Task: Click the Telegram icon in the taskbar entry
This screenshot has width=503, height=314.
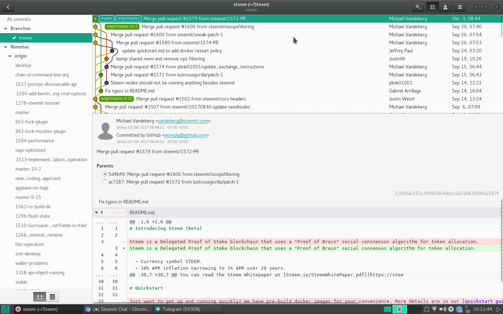Action: tap(158, 309)
